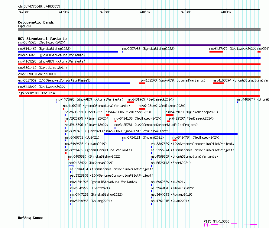Click nsv6431965 (Sedlazeck2020) label

click(150, 99)
